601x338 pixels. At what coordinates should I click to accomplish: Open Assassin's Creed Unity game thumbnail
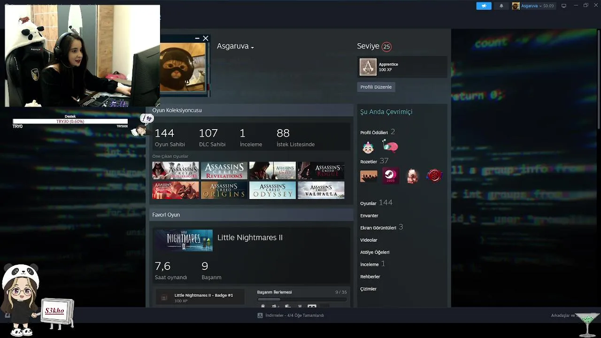(x=272, y=170)
